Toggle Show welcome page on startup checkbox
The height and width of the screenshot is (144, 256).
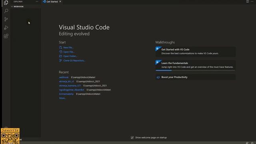click(x=132, y=138)
